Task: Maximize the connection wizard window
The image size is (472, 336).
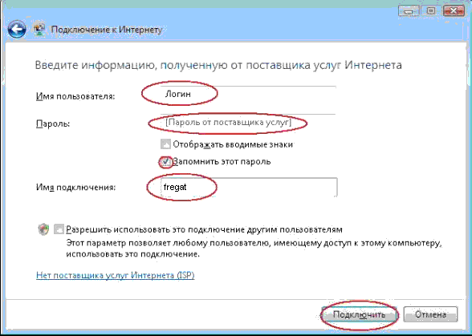Action: coord(431,11)
